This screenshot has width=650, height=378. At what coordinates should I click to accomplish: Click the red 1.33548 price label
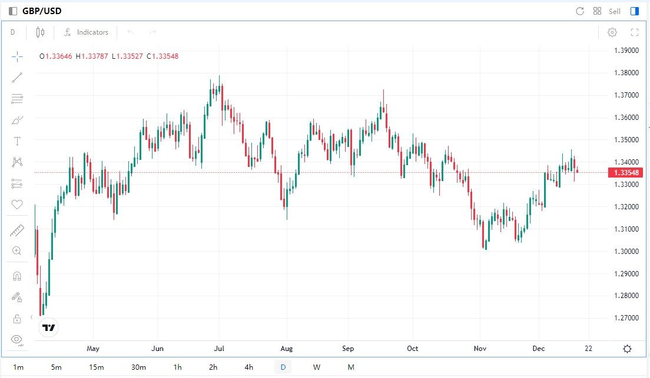[625, 172]
